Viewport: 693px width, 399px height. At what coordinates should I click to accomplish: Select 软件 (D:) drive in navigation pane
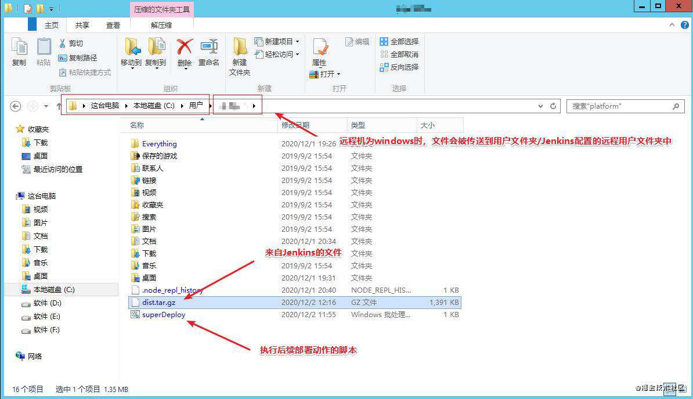pyautogui.click(x=41, y=303)
